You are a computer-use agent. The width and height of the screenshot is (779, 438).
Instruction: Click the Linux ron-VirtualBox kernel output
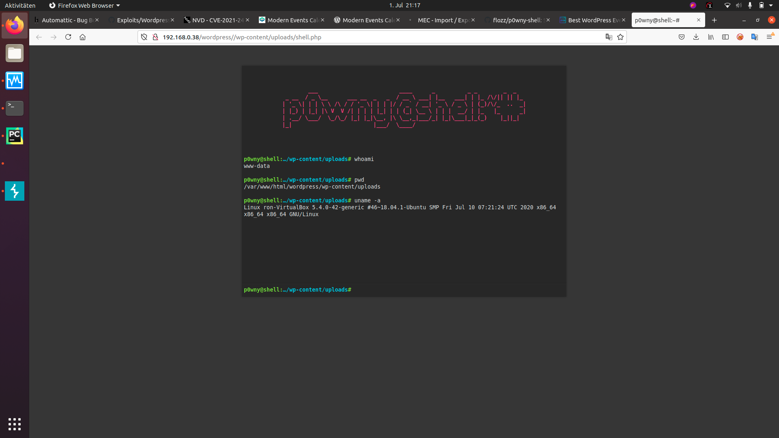400,211
